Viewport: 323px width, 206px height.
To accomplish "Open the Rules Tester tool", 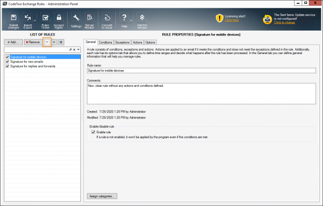I will pyautogui.click(x=45, y=21).
